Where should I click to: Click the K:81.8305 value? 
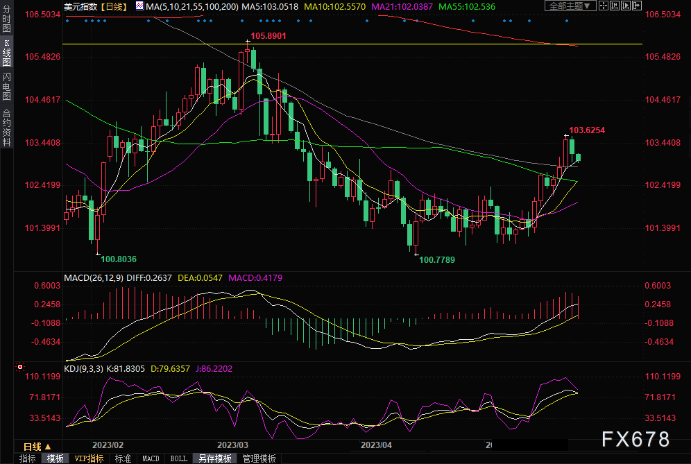[126, 369]
